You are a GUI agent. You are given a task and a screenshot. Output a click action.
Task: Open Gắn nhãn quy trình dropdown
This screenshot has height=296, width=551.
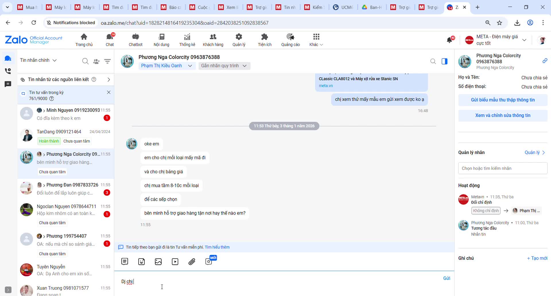tap(224, 66)
